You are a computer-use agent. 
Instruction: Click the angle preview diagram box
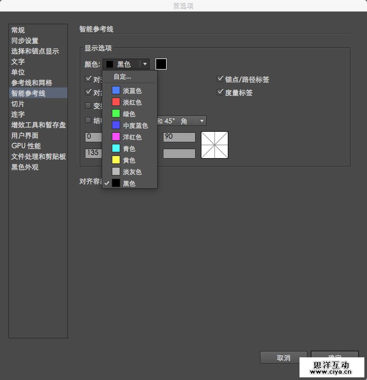pos(215,145)
